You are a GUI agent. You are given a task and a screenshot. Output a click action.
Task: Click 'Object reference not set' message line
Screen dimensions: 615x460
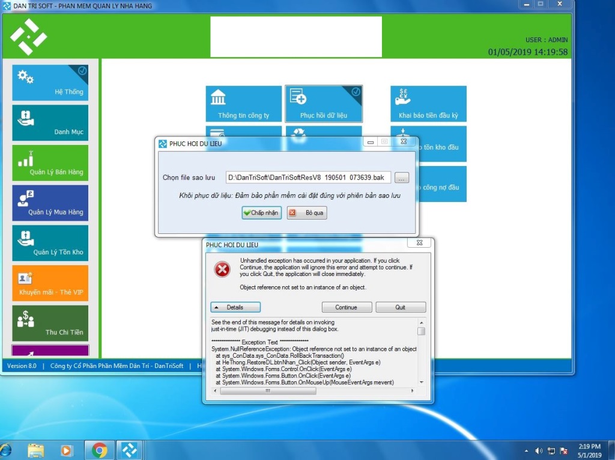point(303,287)
